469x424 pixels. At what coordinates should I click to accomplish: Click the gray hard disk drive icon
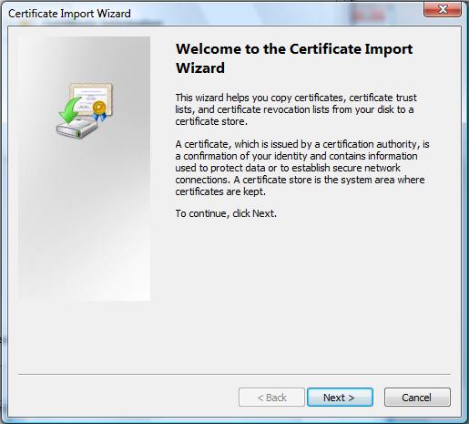point(76,128)
